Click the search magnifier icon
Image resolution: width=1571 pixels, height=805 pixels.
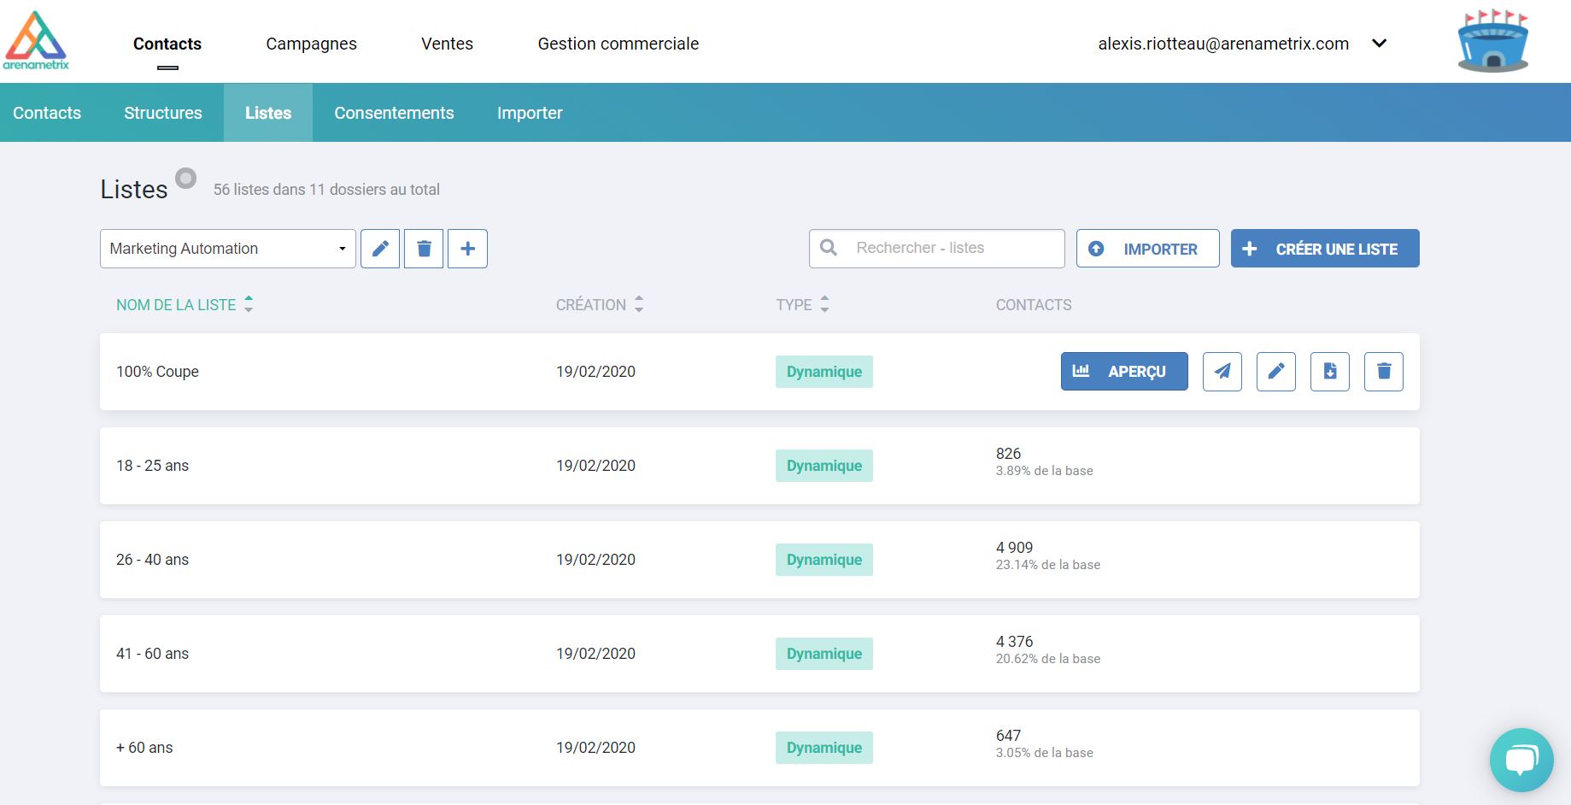click(829, 248)
